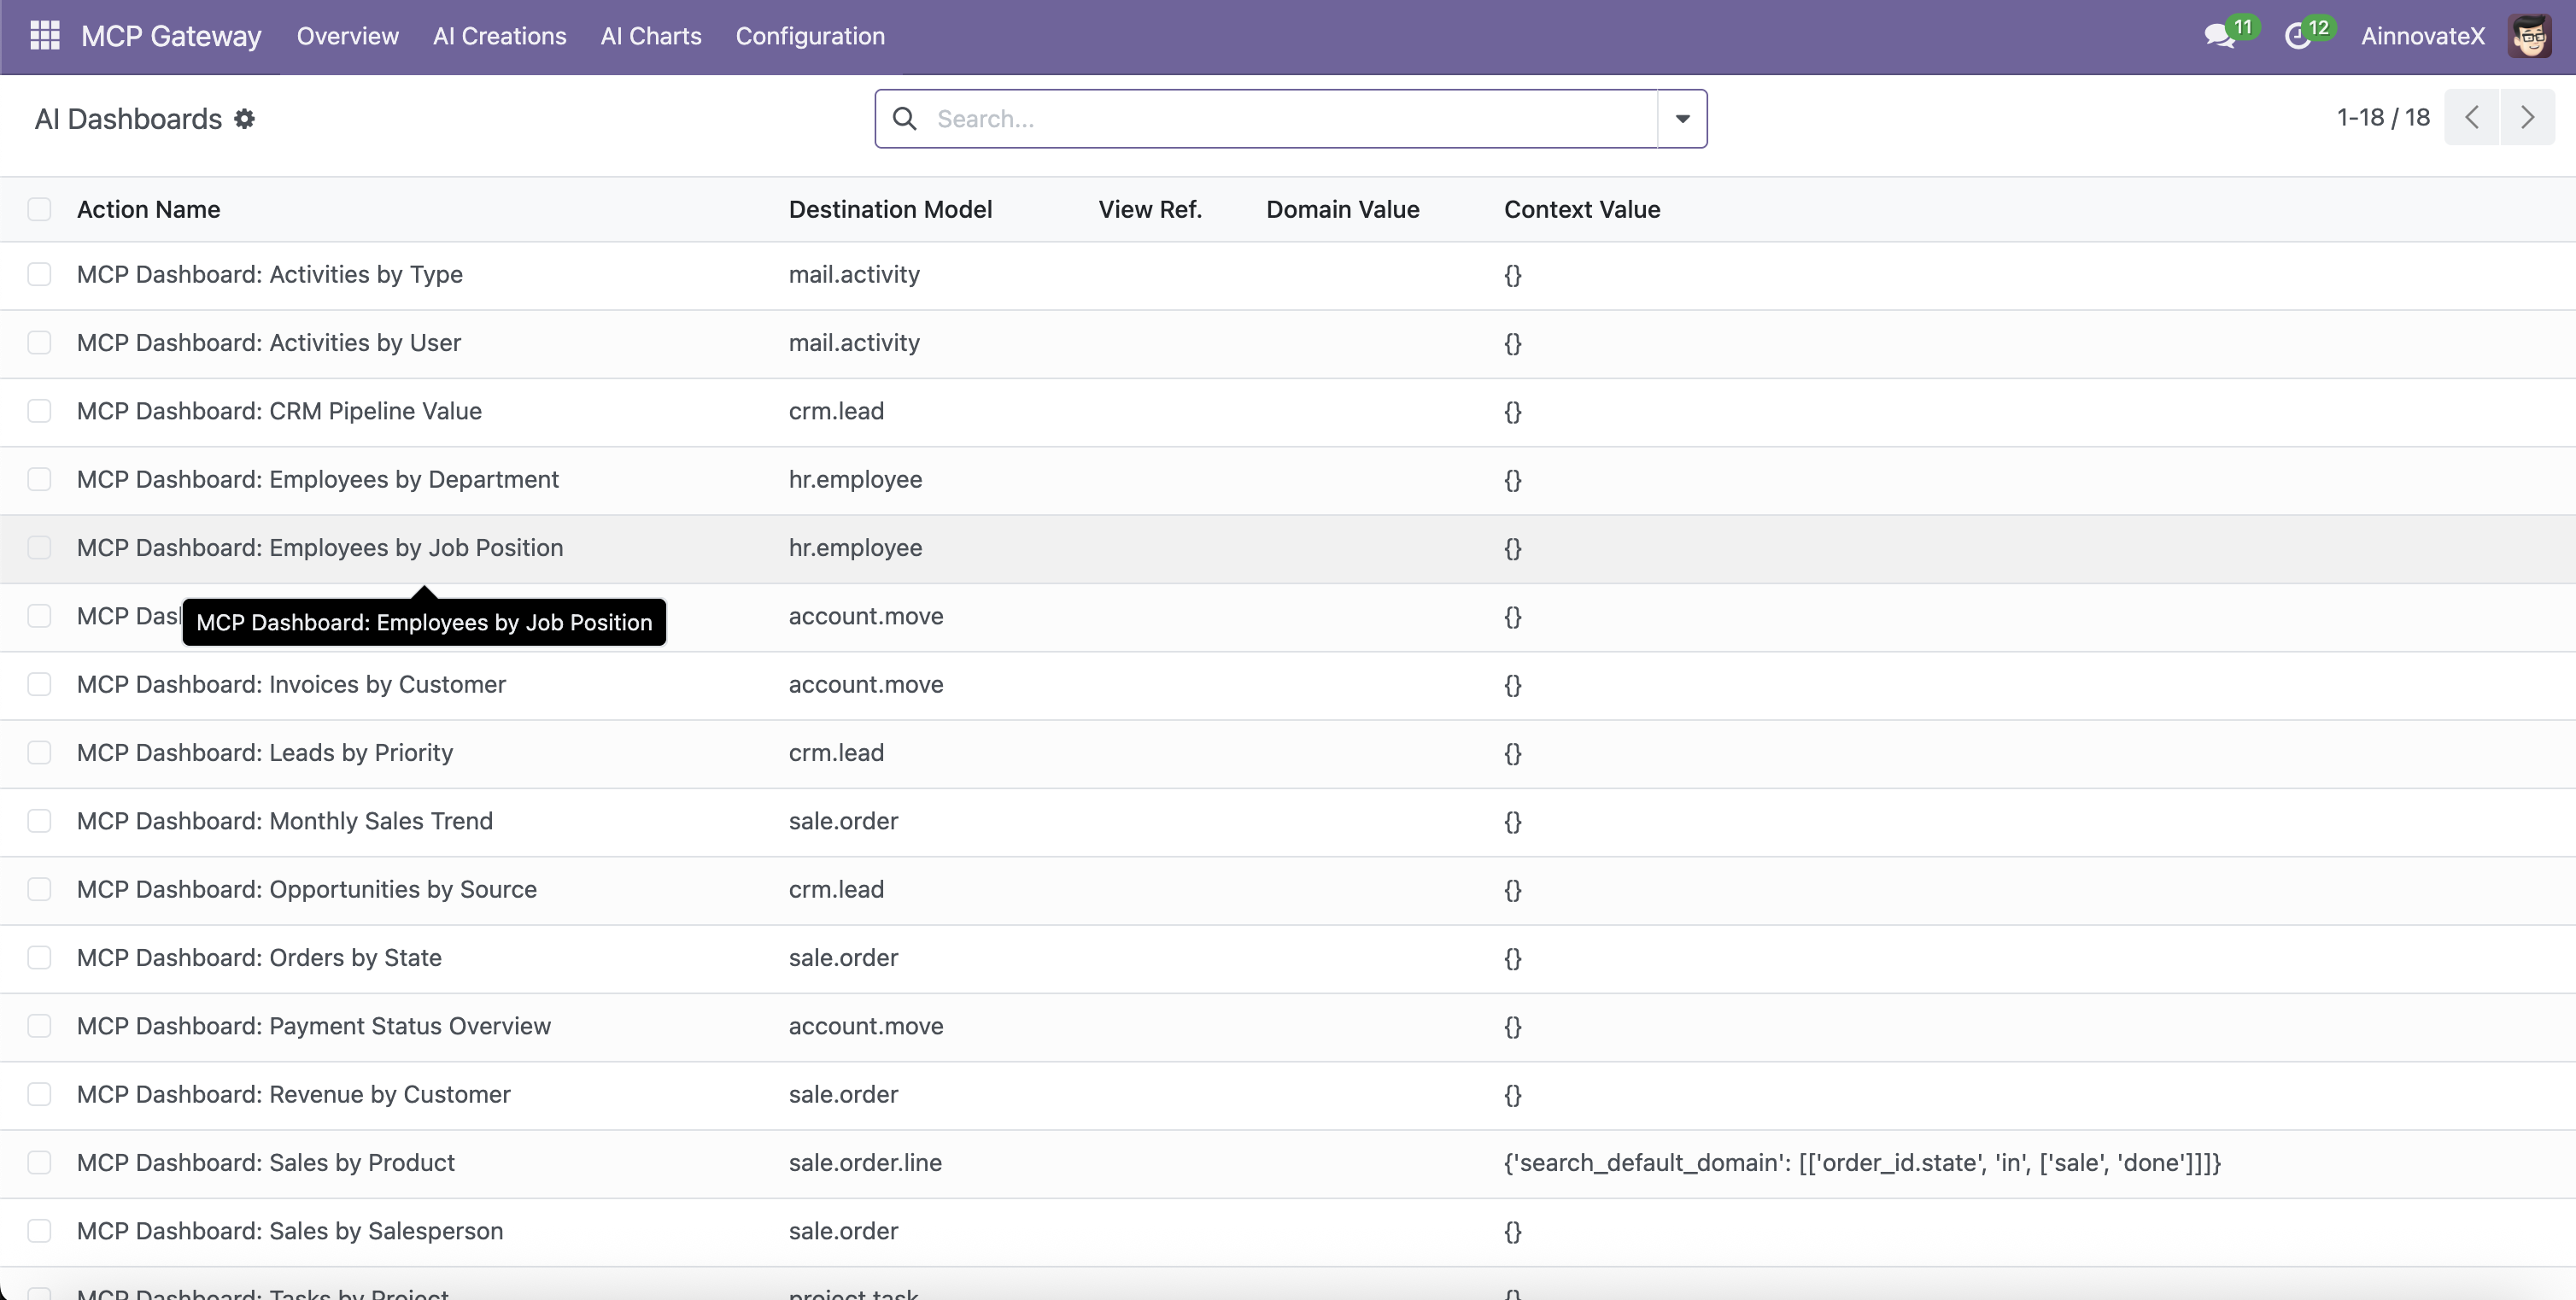Switch to the Overview menu item

coord(347,36)
